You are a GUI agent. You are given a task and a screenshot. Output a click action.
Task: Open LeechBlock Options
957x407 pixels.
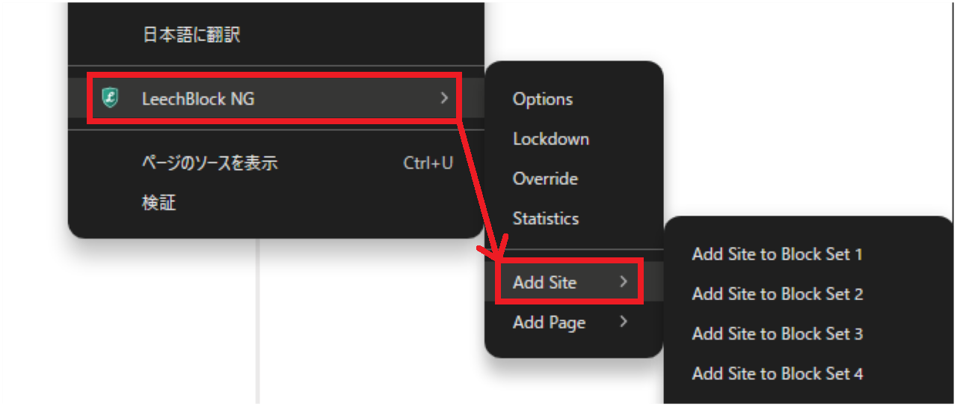coord(543,100)
